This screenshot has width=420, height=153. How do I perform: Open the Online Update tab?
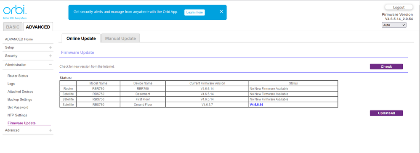81,38
